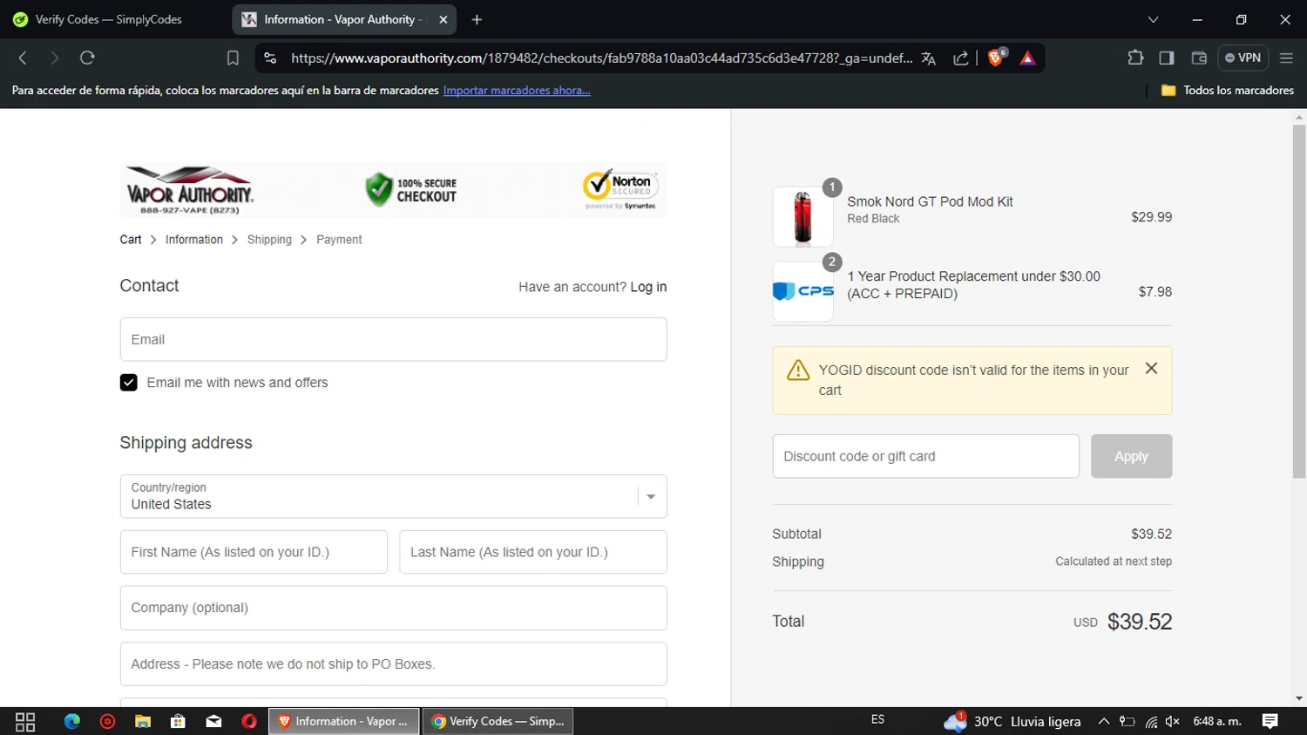Open Brave Rewards triangle icon

[1028, 58]
